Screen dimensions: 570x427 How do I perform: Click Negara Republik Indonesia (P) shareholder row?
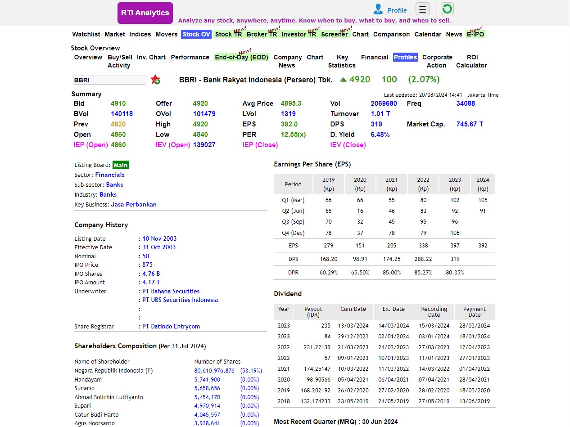tap(170, 371)
